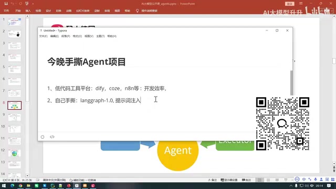Image resolution: width=336 pixels, height=189 pixels.
Task: Click the Save icon in PowerPoint's quick access toolbar
Action: [x=6, y=4]
